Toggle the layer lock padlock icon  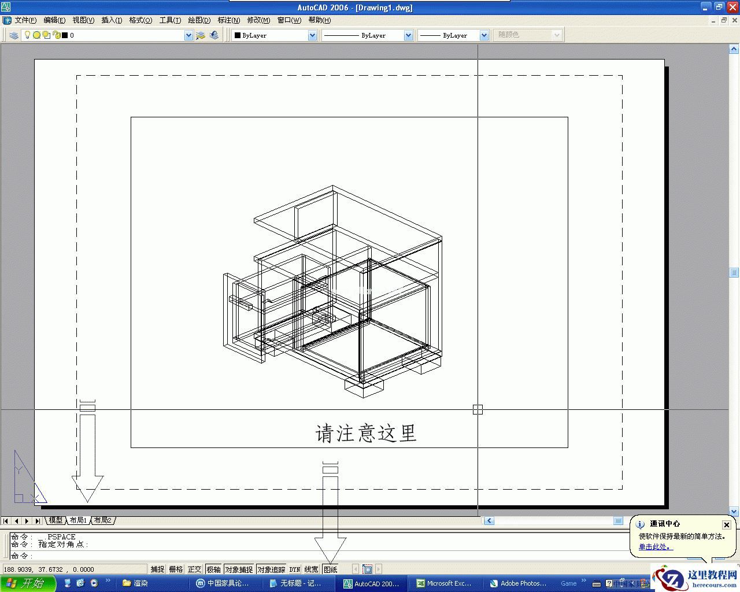click(x=57, y=35)
